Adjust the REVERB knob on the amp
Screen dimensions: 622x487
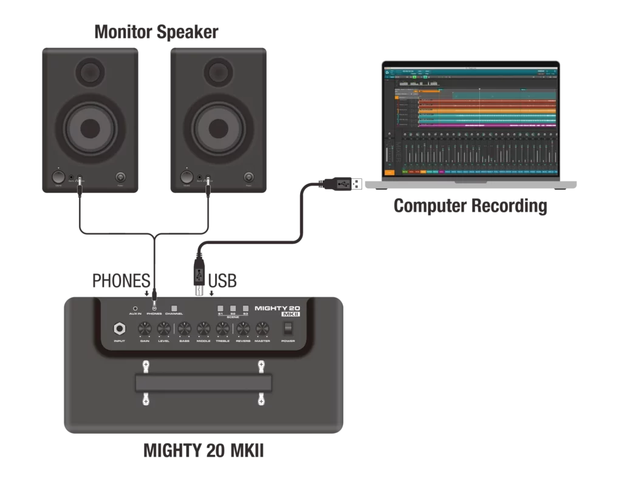243,329
